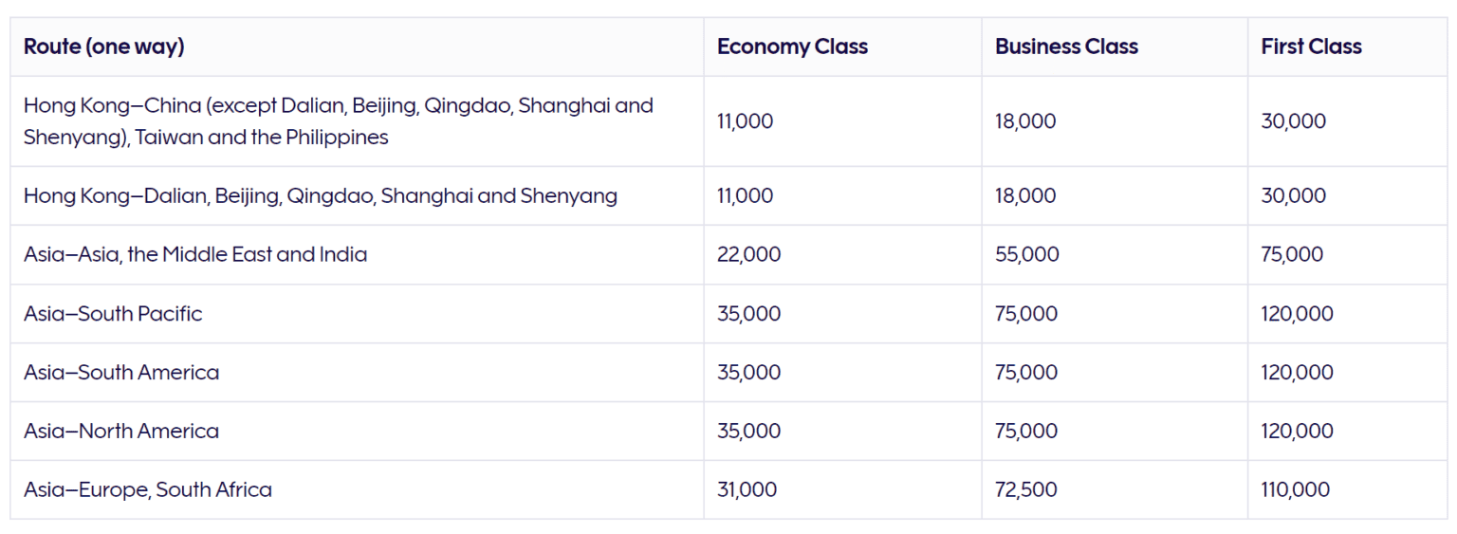Select the Hong Kong–Dalian, Beijing, Qingdao route row
Screen dimensions: 1457x534
(x=728, y=196)
